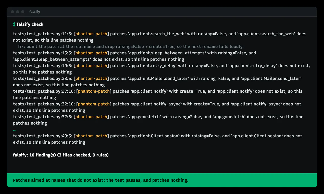Open file link tests/test_patches.py:23:5

[42, 78]
